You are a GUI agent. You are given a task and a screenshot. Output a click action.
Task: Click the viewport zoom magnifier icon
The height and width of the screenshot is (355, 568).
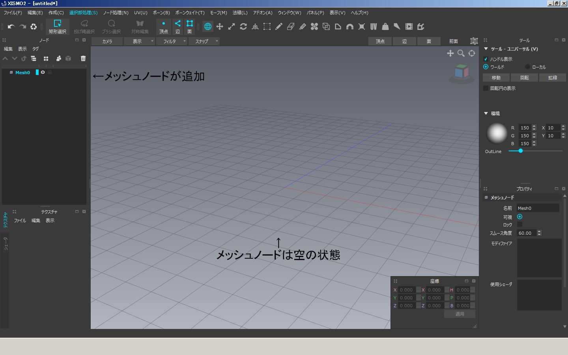461,53
